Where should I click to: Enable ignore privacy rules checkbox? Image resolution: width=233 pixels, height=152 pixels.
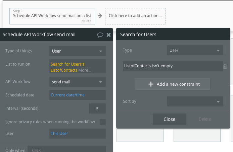103,122
